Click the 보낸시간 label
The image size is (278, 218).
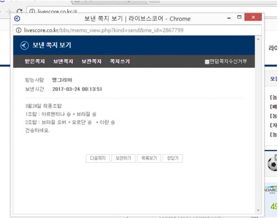[34, 89]
